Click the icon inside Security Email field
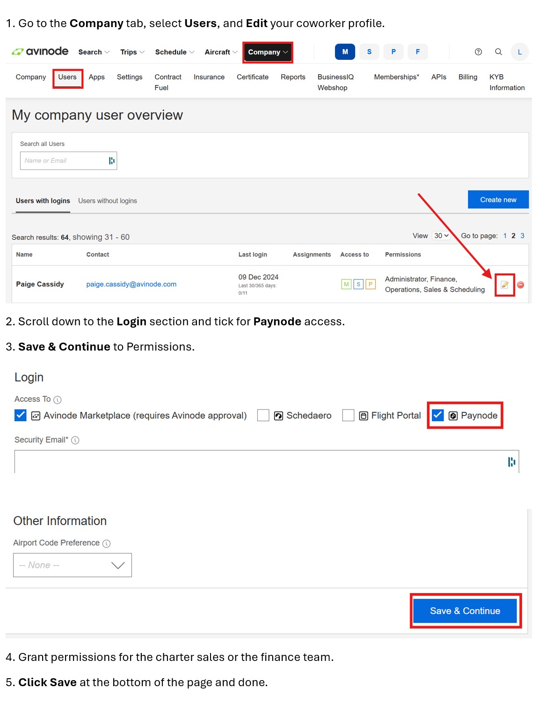Screen dimensions: 539x703 tap(511, 462)
